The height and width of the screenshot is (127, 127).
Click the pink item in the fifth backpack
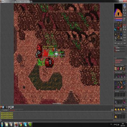click(x=124, y=102)
